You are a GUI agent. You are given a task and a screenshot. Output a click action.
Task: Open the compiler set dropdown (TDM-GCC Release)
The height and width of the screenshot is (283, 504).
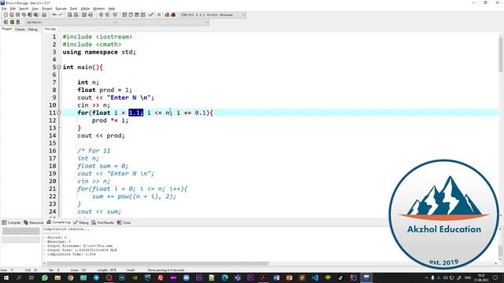click(x=213, y=15)
